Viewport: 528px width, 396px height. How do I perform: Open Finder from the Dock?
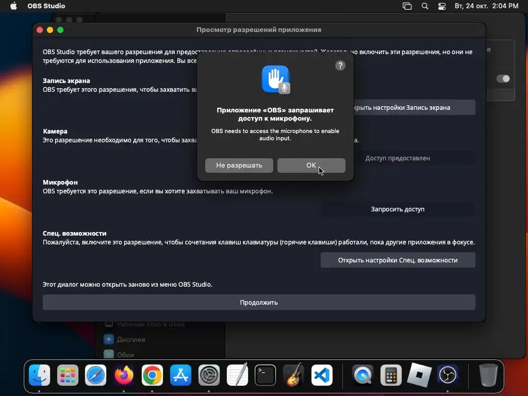39,375
